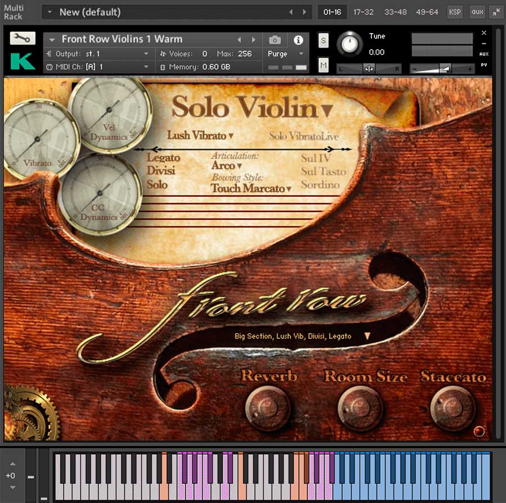Toggle the AUX sends view
The width and height of the screenshot is (506, 503).
click(x=484, y=54)
